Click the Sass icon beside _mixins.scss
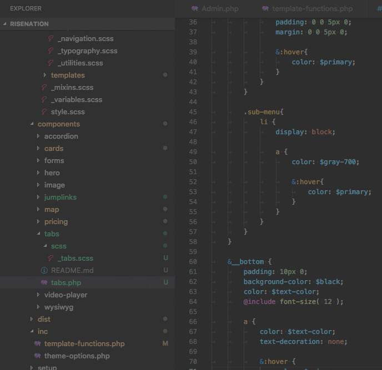 (44, 88)
